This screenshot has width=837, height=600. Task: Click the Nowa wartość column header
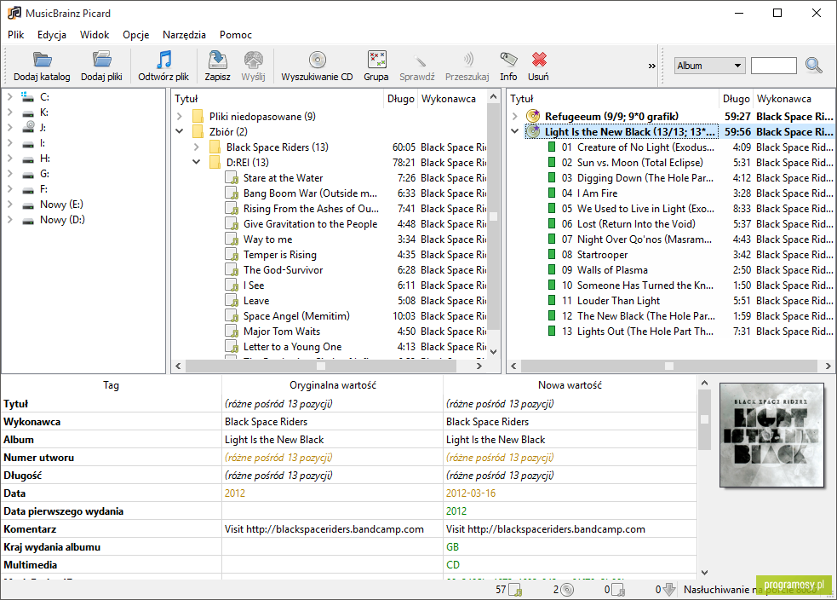pos(570,384)
